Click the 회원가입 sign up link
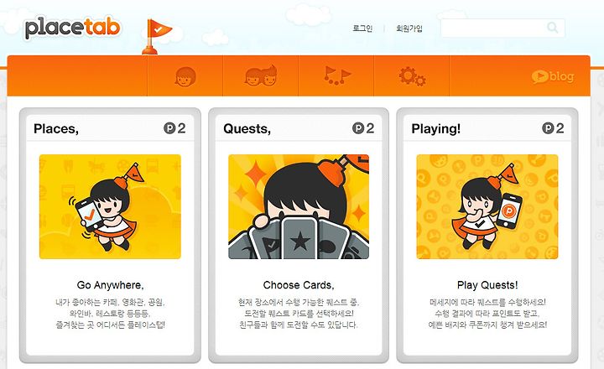 (409, 29)
